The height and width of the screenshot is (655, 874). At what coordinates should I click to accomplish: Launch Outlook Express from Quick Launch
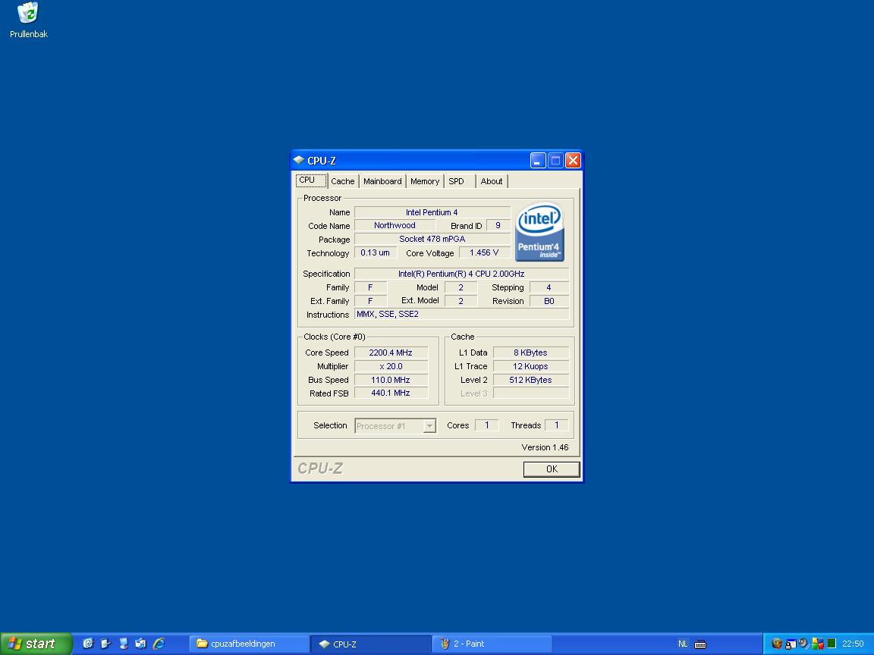click(x=141, y=644)
